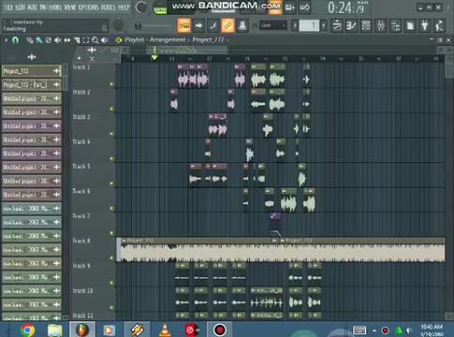Select the playlist Delete tool
454x337 pixels.
(49, 40)
